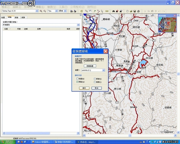
Task: Click the new file icon
Action: (127, 11)
